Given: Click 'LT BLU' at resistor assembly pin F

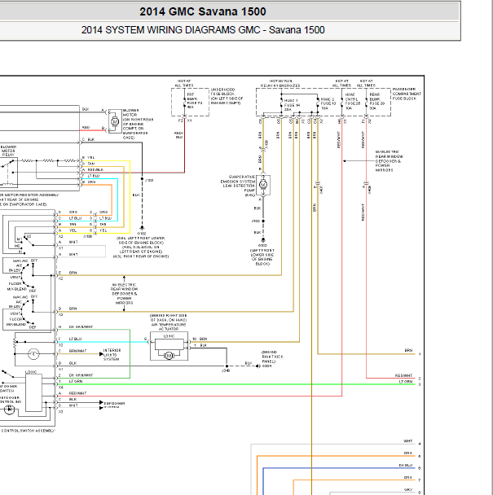Looking at the screenshot, I should coord(93,176).
